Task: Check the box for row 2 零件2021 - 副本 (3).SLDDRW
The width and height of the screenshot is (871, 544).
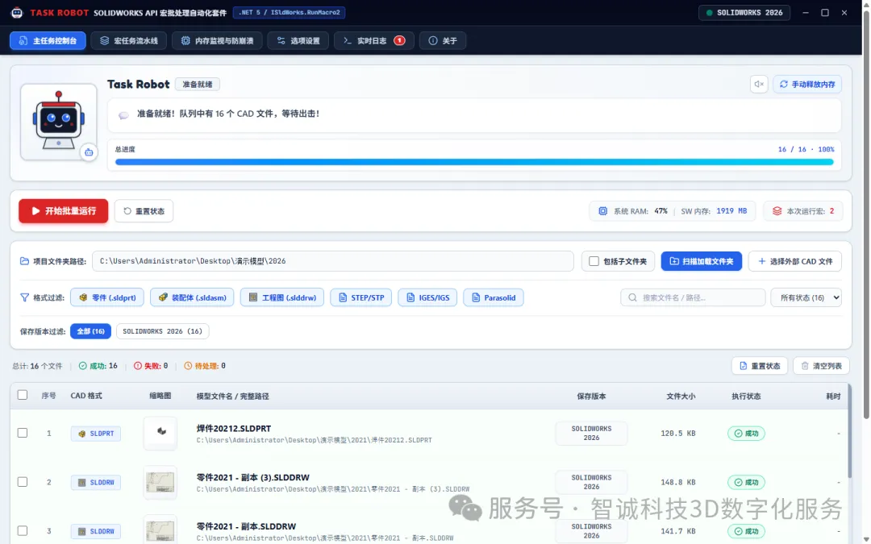Action: [x=23, y=481]
